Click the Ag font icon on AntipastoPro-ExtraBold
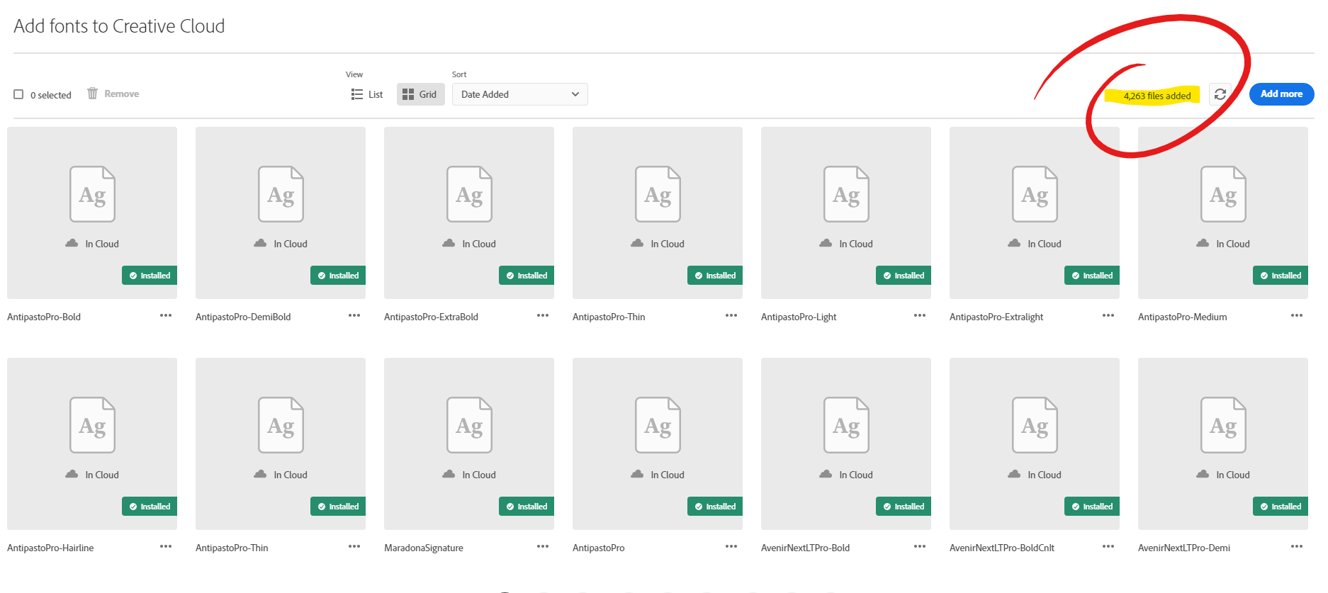This screenshot has width=1328, height=593. click(x=469, y=194)
